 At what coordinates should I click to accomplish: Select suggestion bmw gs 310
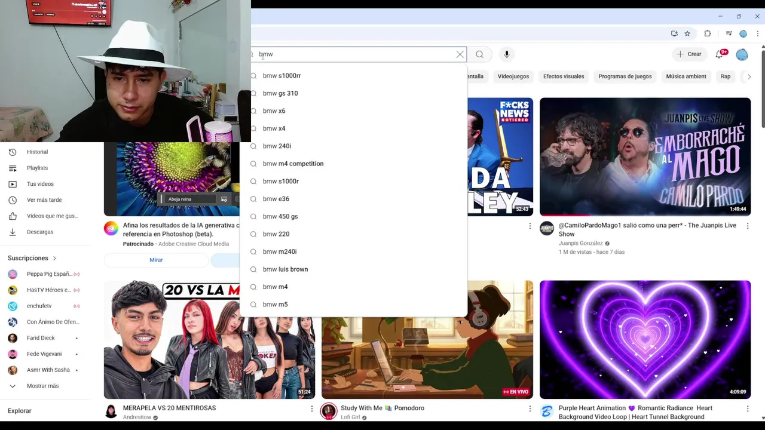tap(354, 93)
